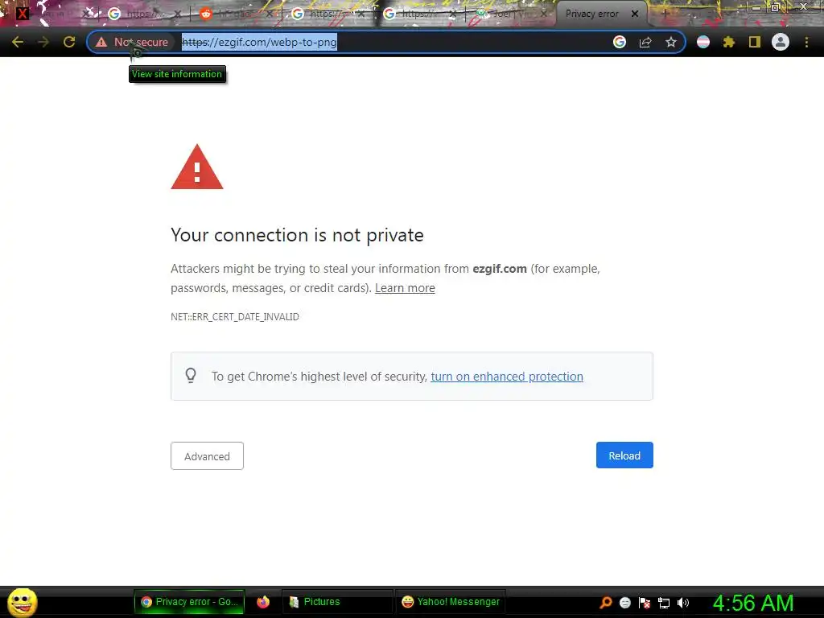
Task: Open the smiley face start menu button
Action: click(x=22, y=602)
